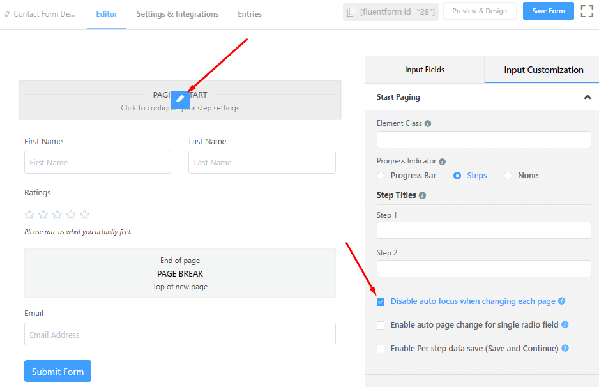
Task: Enable auto page change for single radio field
Action: pyautogui.click(x=381, y=324)
